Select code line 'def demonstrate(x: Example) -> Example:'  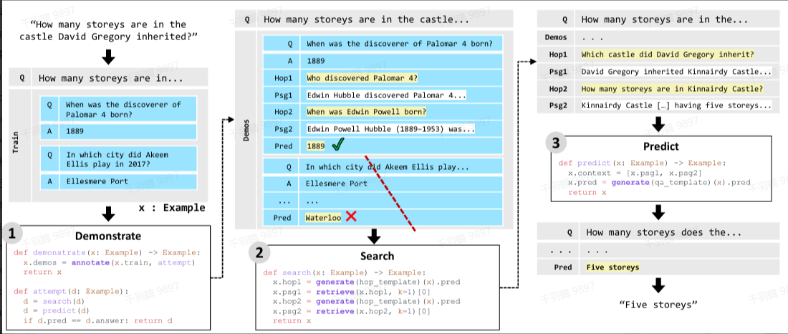(107, 252)
